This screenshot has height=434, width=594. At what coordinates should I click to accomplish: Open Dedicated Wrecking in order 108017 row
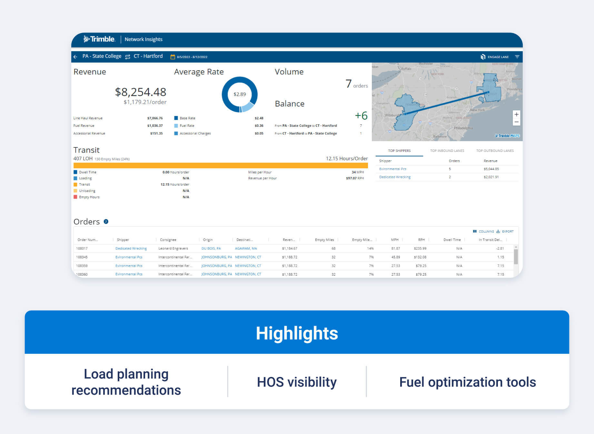click(131, 249)
